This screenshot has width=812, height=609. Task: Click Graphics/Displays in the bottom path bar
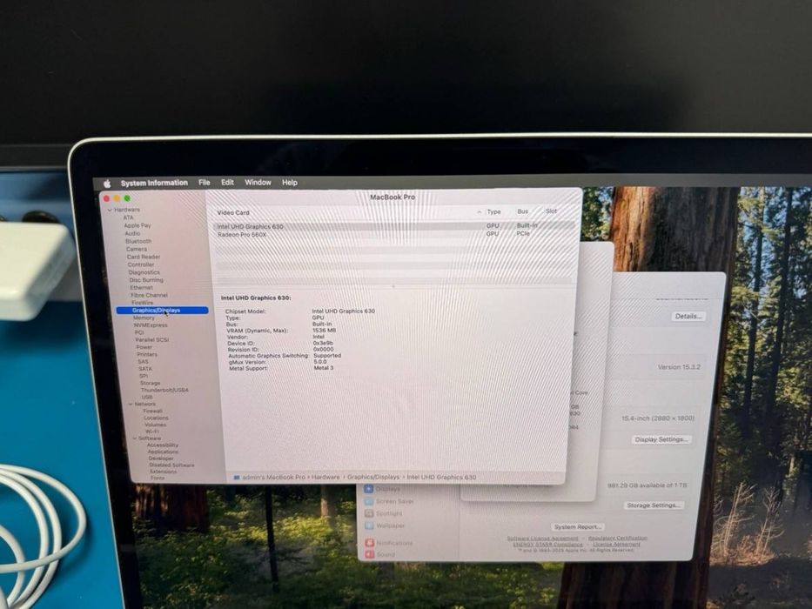[372, 477]
